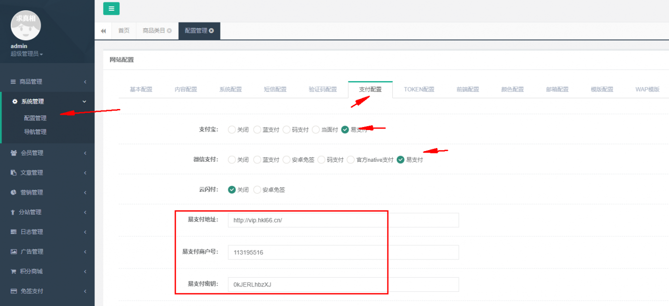Image resolution: width=669 pixels, height=306 pixels.
Task: Go to the 首页 tab
Action: [124, 31]
